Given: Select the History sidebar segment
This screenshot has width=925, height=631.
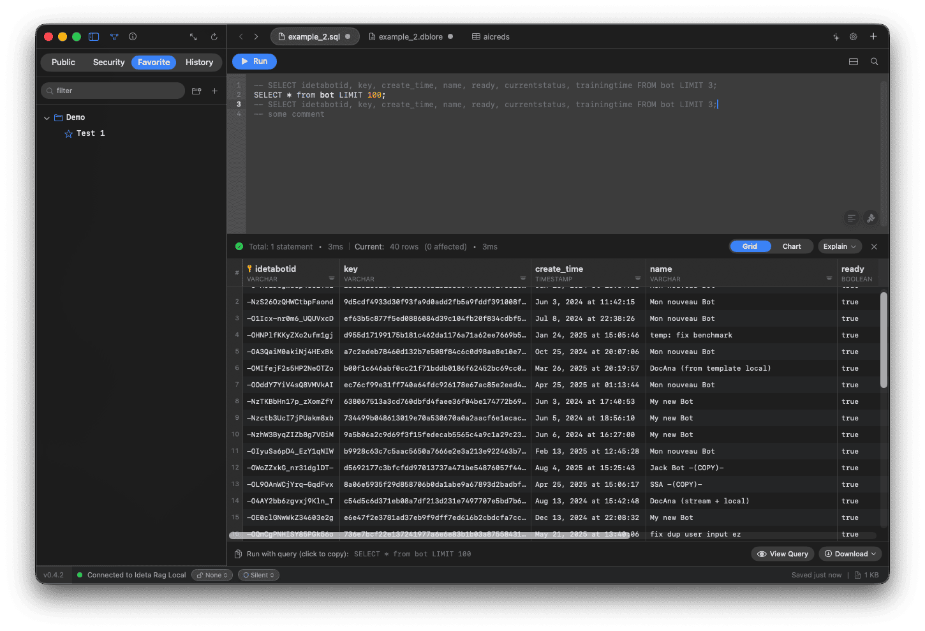Looking at the screenshot, I should [199, 62].
